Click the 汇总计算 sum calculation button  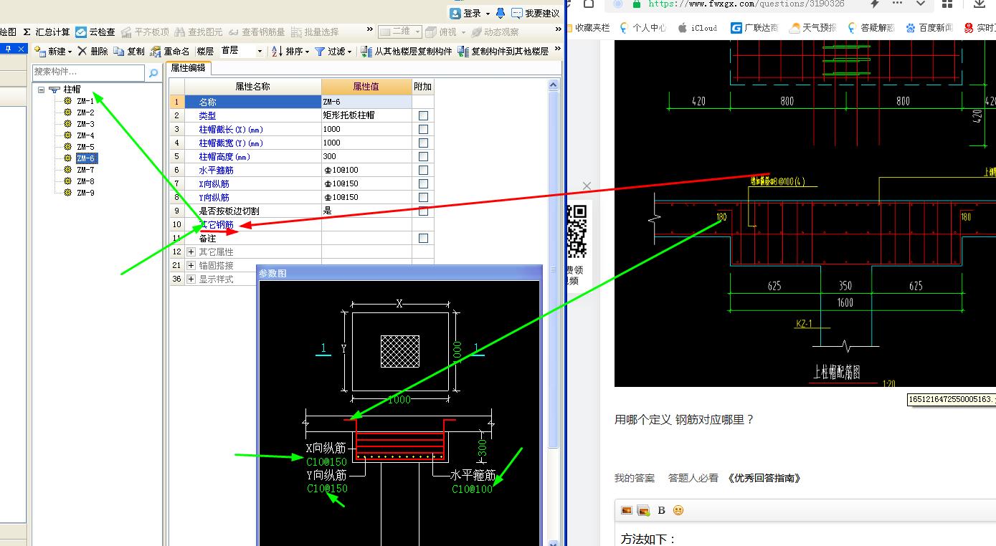click(47, 32)
